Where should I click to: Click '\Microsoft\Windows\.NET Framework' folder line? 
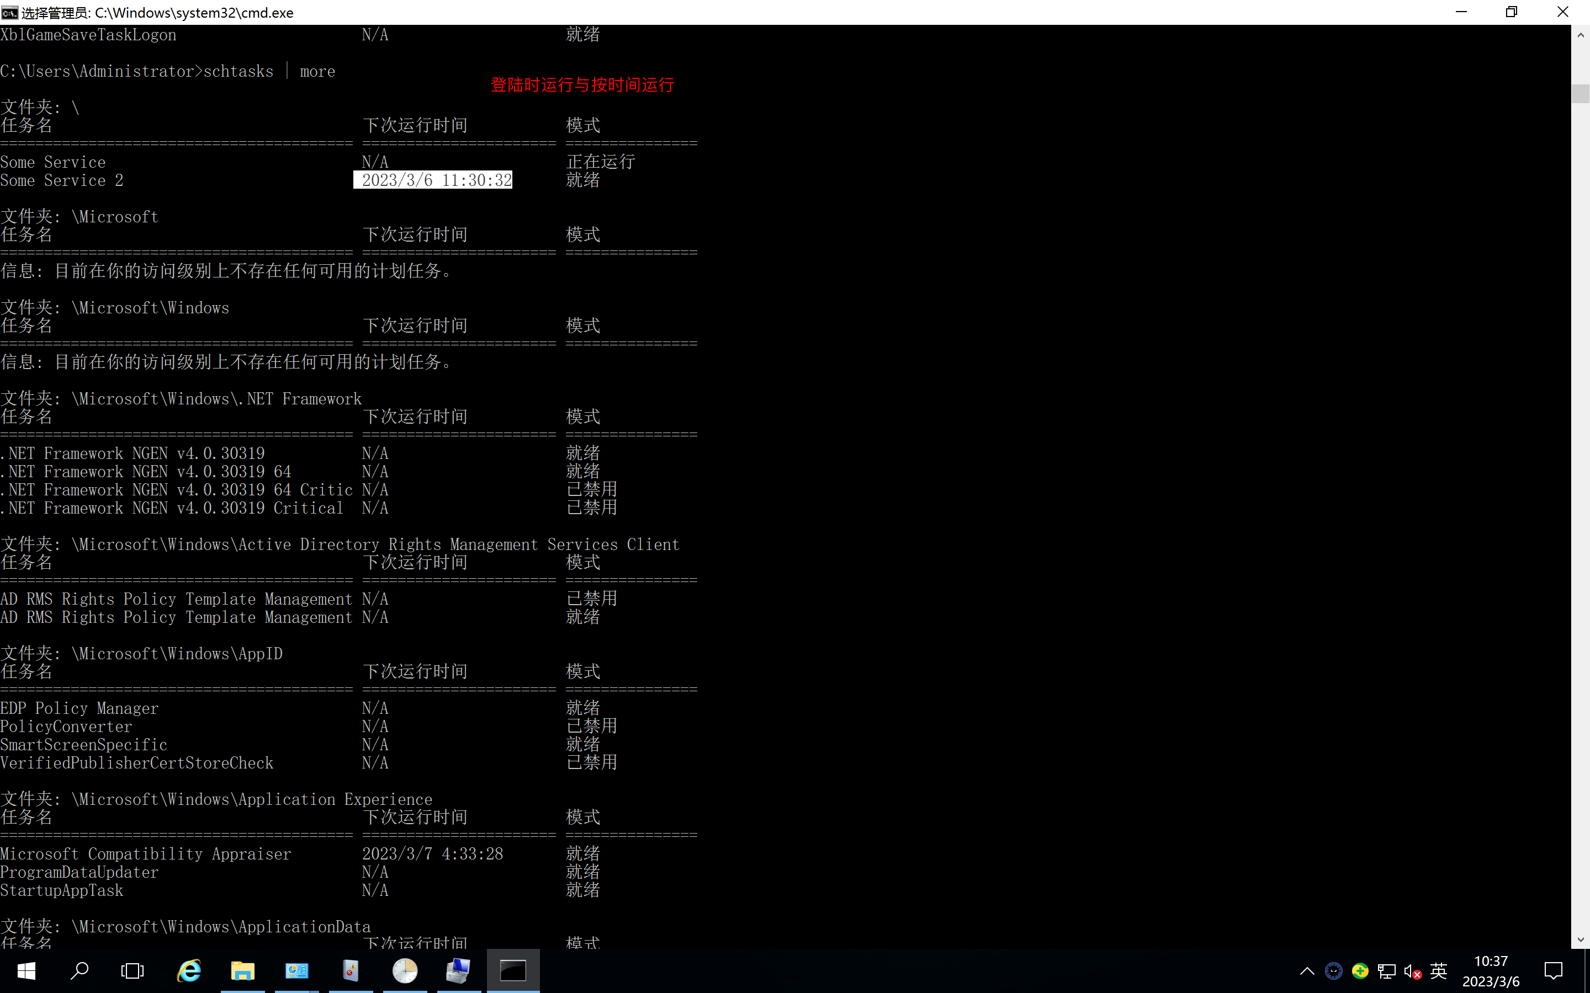click(x=181, y=399)
